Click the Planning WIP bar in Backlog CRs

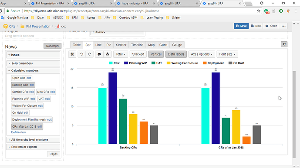click(x=112, y=108)
